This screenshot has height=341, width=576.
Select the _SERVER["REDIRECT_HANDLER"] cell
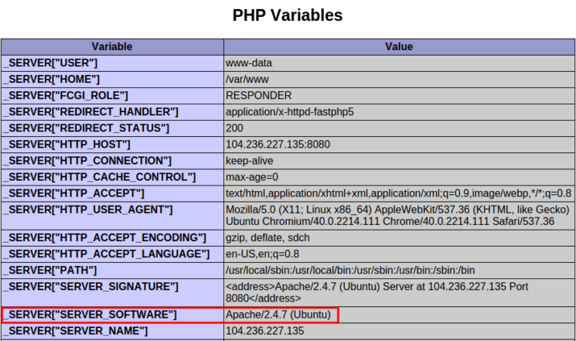pos(112,111)
